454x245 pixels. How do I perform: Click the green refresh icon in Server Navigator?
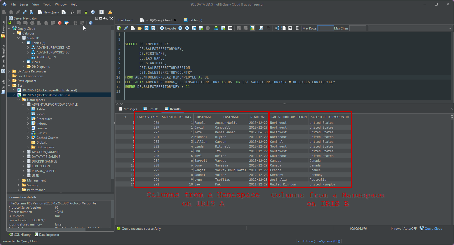[10, 23]
